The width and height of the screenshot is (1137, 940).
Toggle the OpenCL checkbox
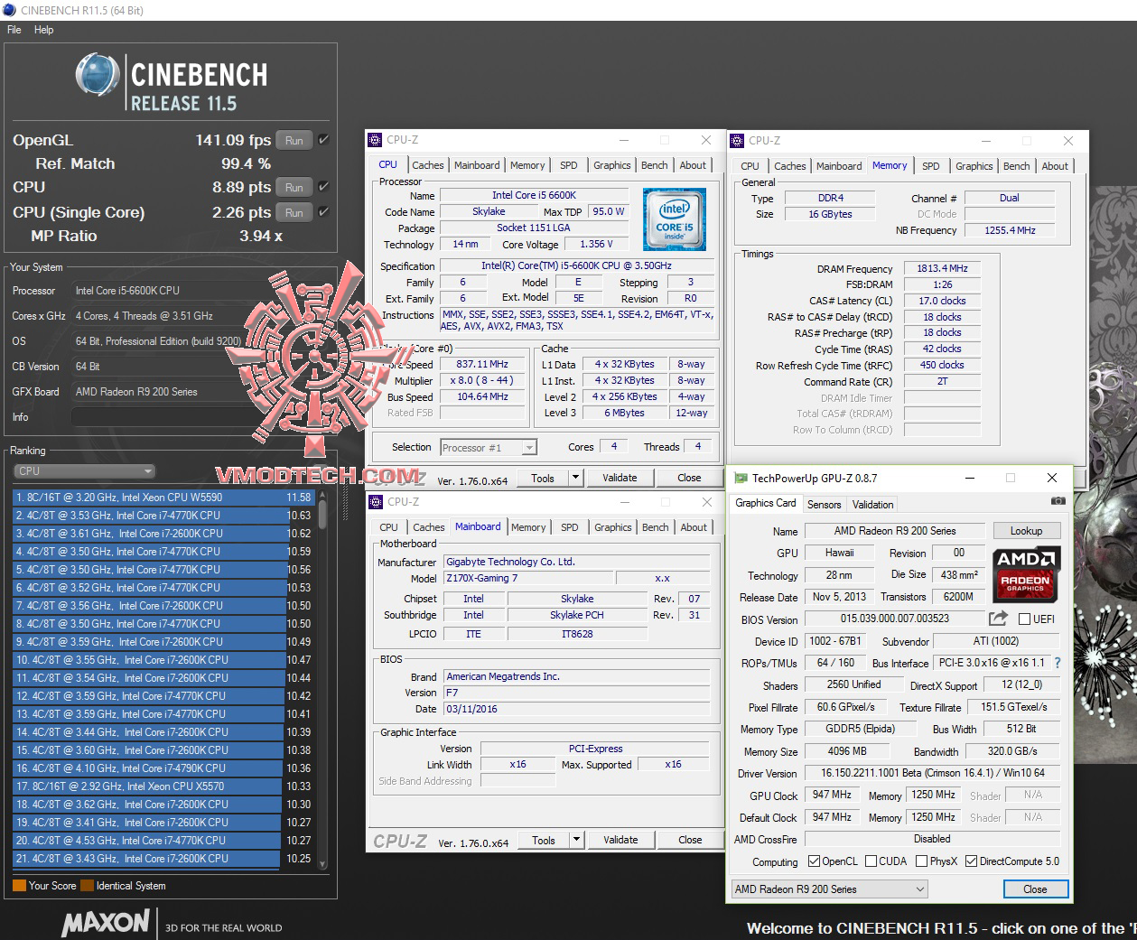814,861
